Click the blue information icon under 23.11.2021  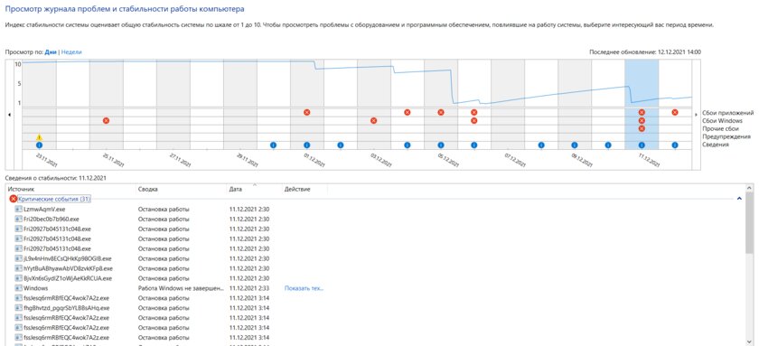[39, 145]
